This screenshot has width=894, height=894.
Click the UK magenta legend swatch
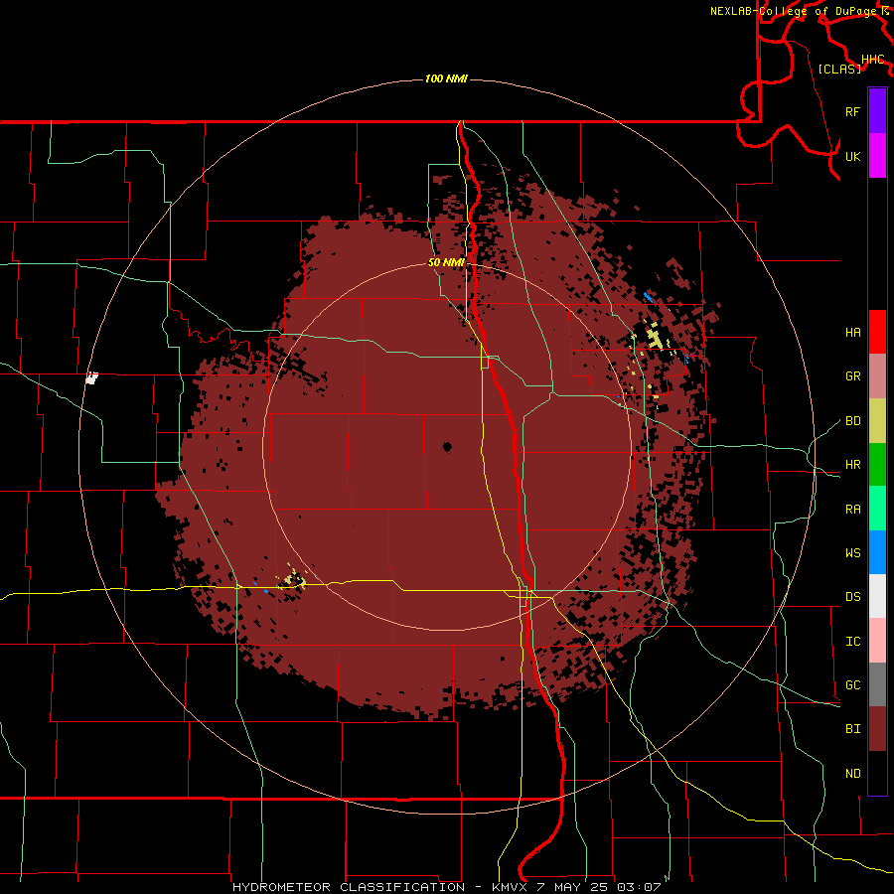(877, 156)
